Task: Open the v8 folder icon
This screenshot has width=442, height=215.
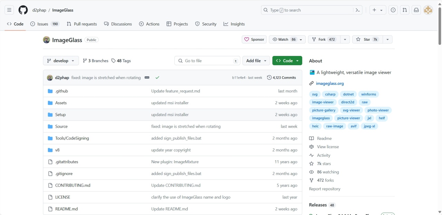Action: coord(50,150)
